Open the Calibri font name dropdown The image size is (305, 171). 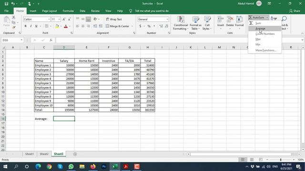tap(49, 19)
